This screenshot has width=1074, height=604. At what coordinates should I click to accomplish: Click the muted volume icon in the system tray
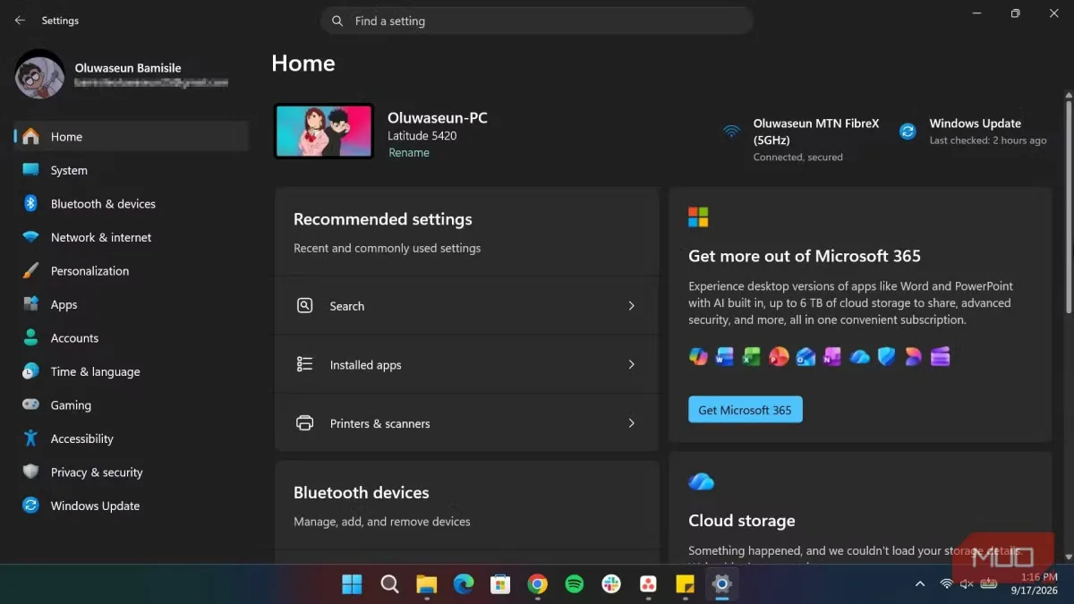click(x=967, y=584)
